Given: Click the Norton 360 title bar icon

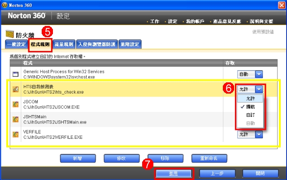Looking at the screenshot, I should click(x=4, y=5).
